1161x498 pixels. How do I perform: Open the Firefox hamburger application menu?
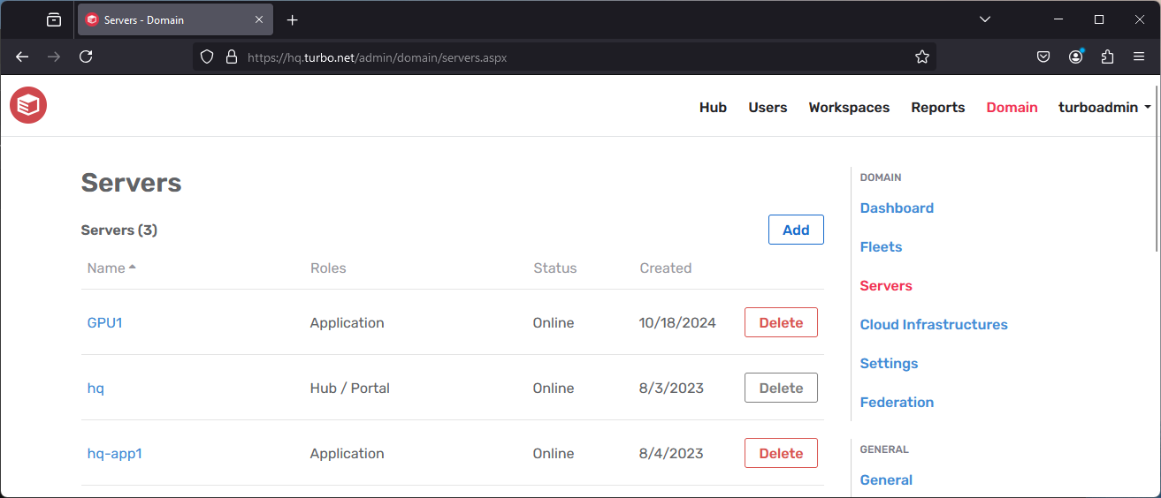point(1139,57)
